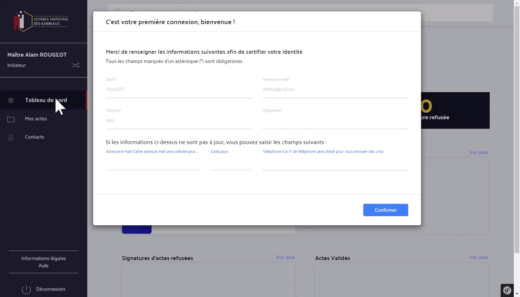Open the Aide link in sidebar

43,266
